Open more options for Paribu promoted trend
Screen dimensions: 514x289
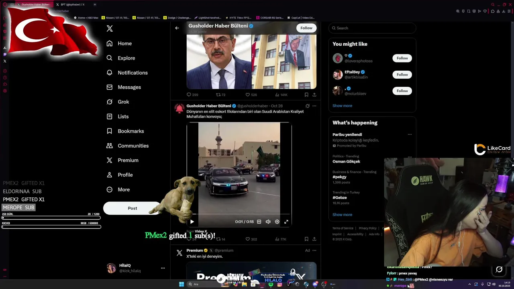(410, 134)
